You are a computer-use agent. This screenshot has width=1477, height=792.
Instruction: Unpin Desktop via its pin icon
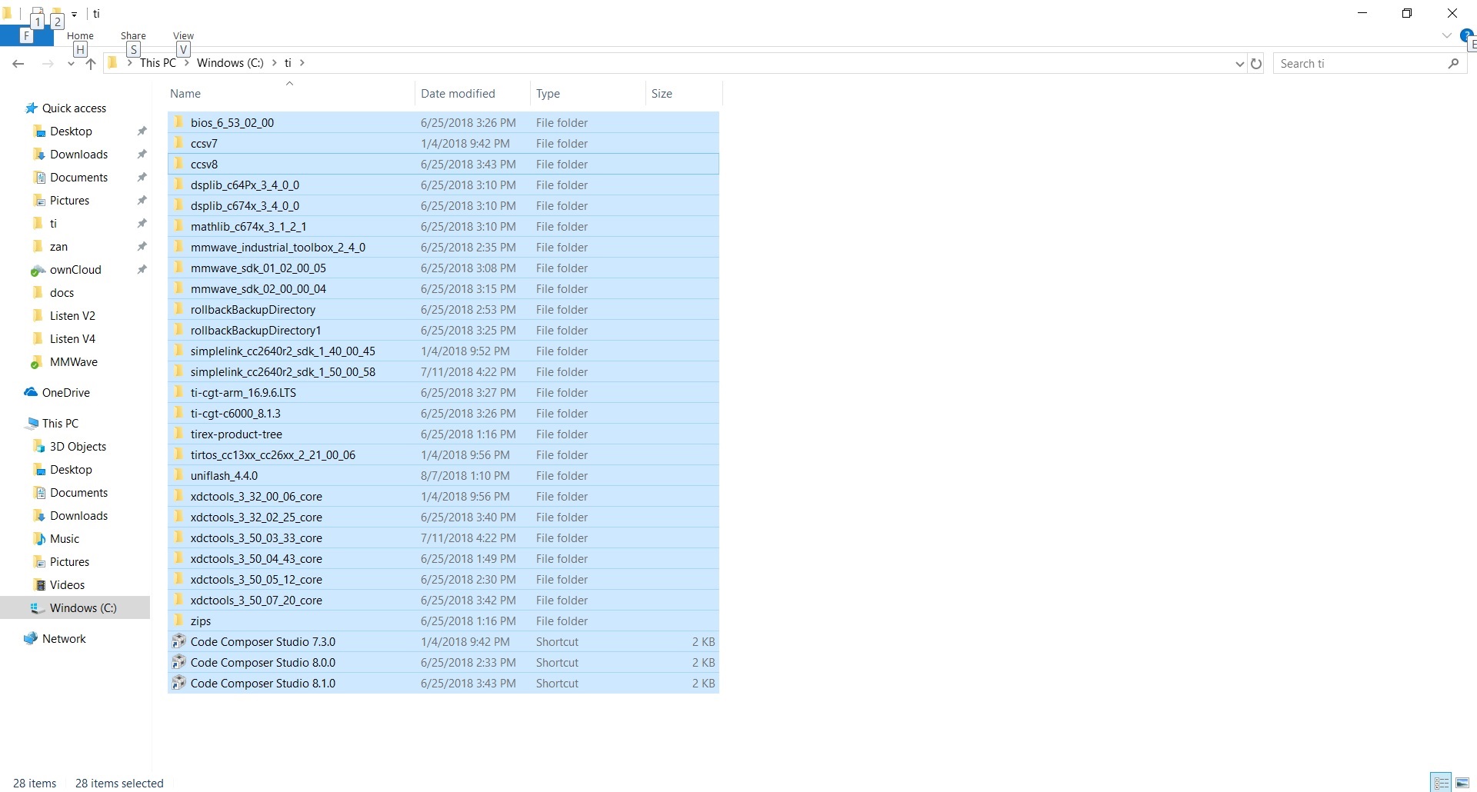(x=142, y=131)
